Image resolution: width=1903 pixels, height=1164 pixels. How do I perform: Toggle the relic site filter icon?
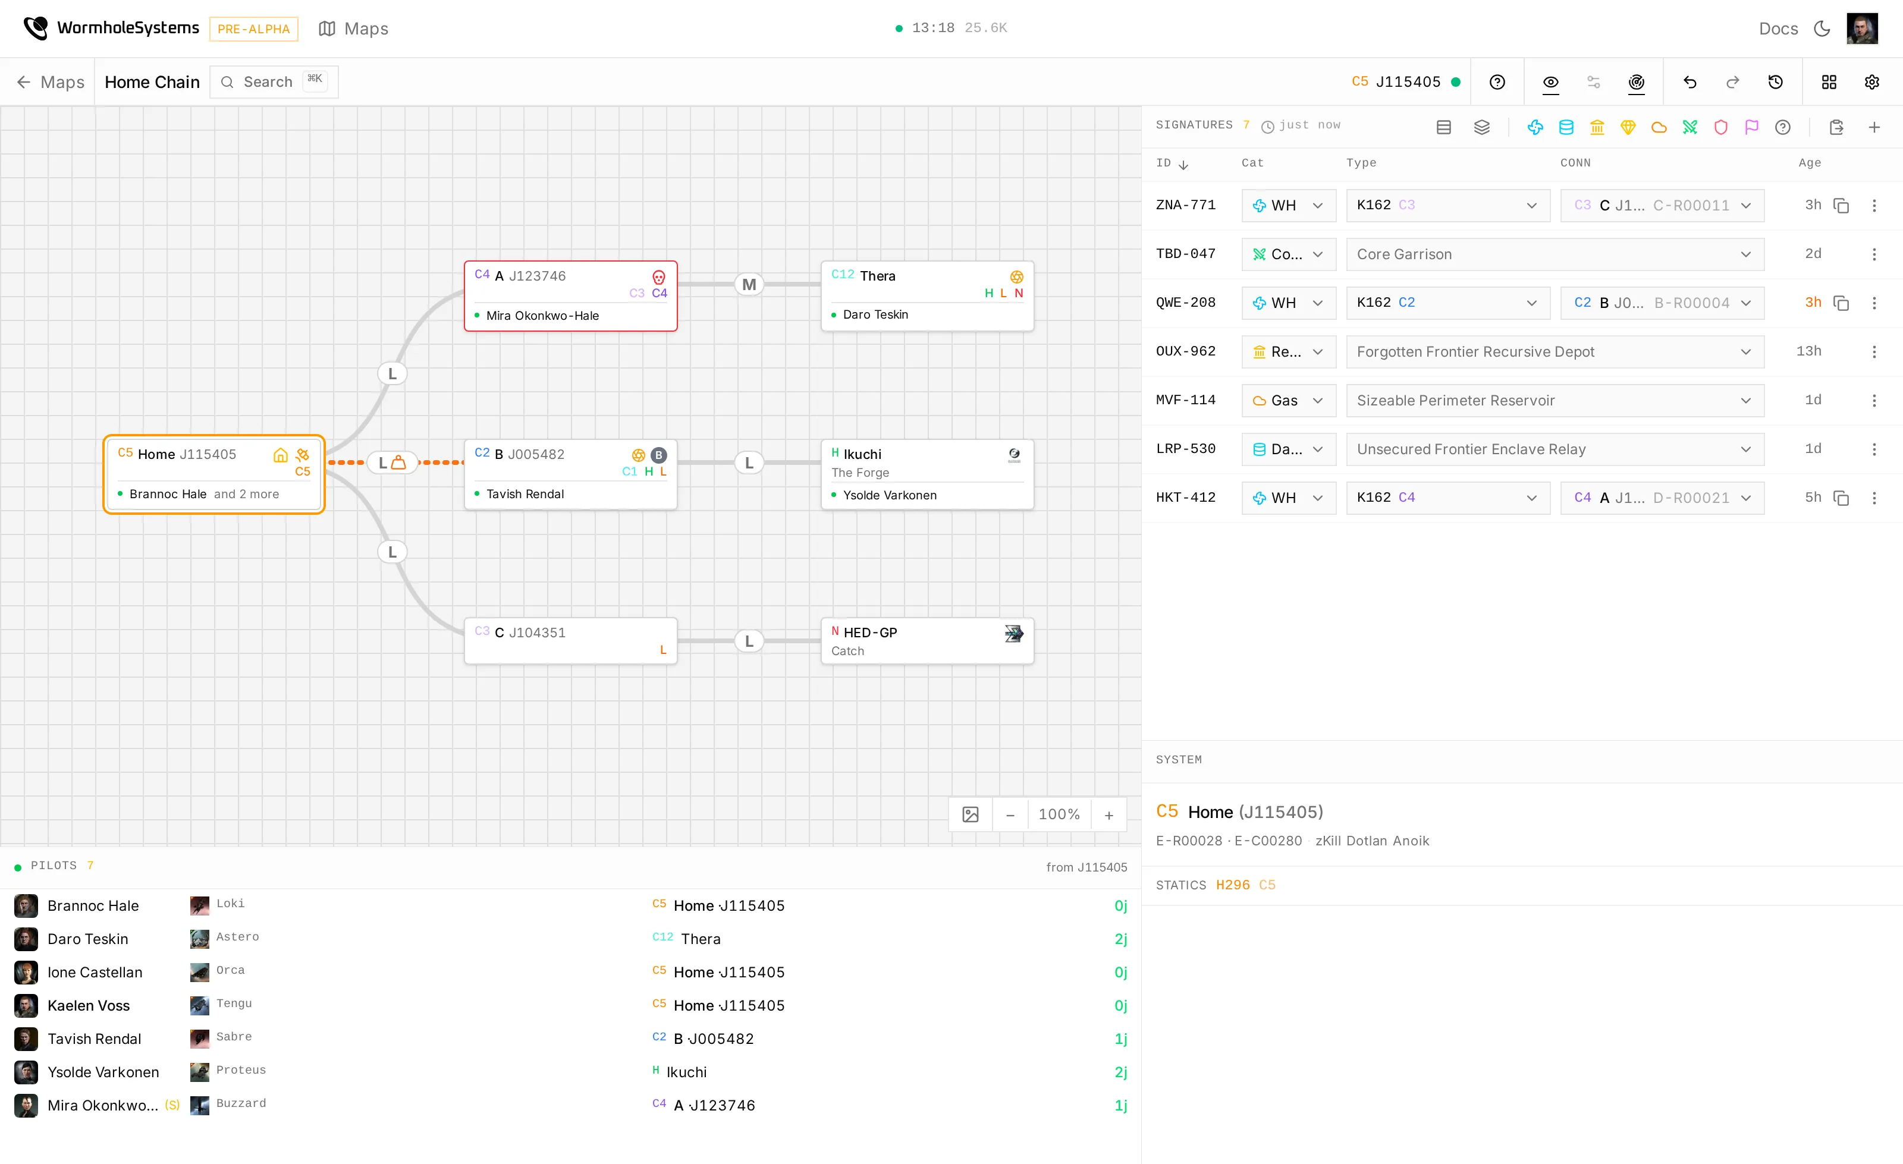click(x=1596, y=127)
